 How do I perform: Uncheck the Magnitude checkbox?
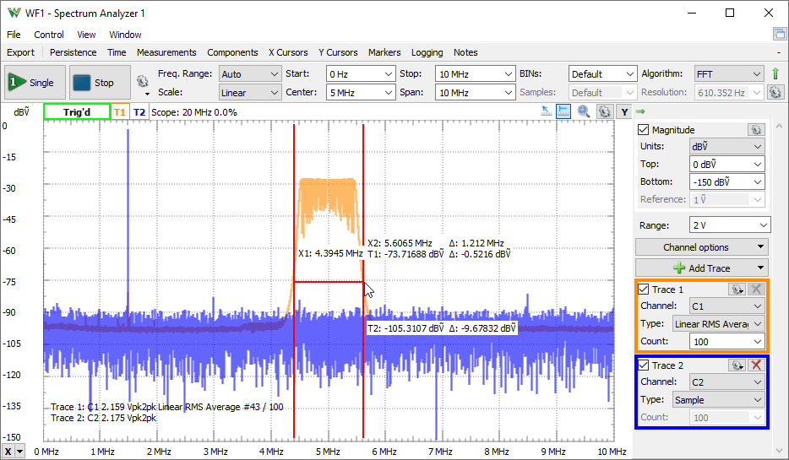644,130
